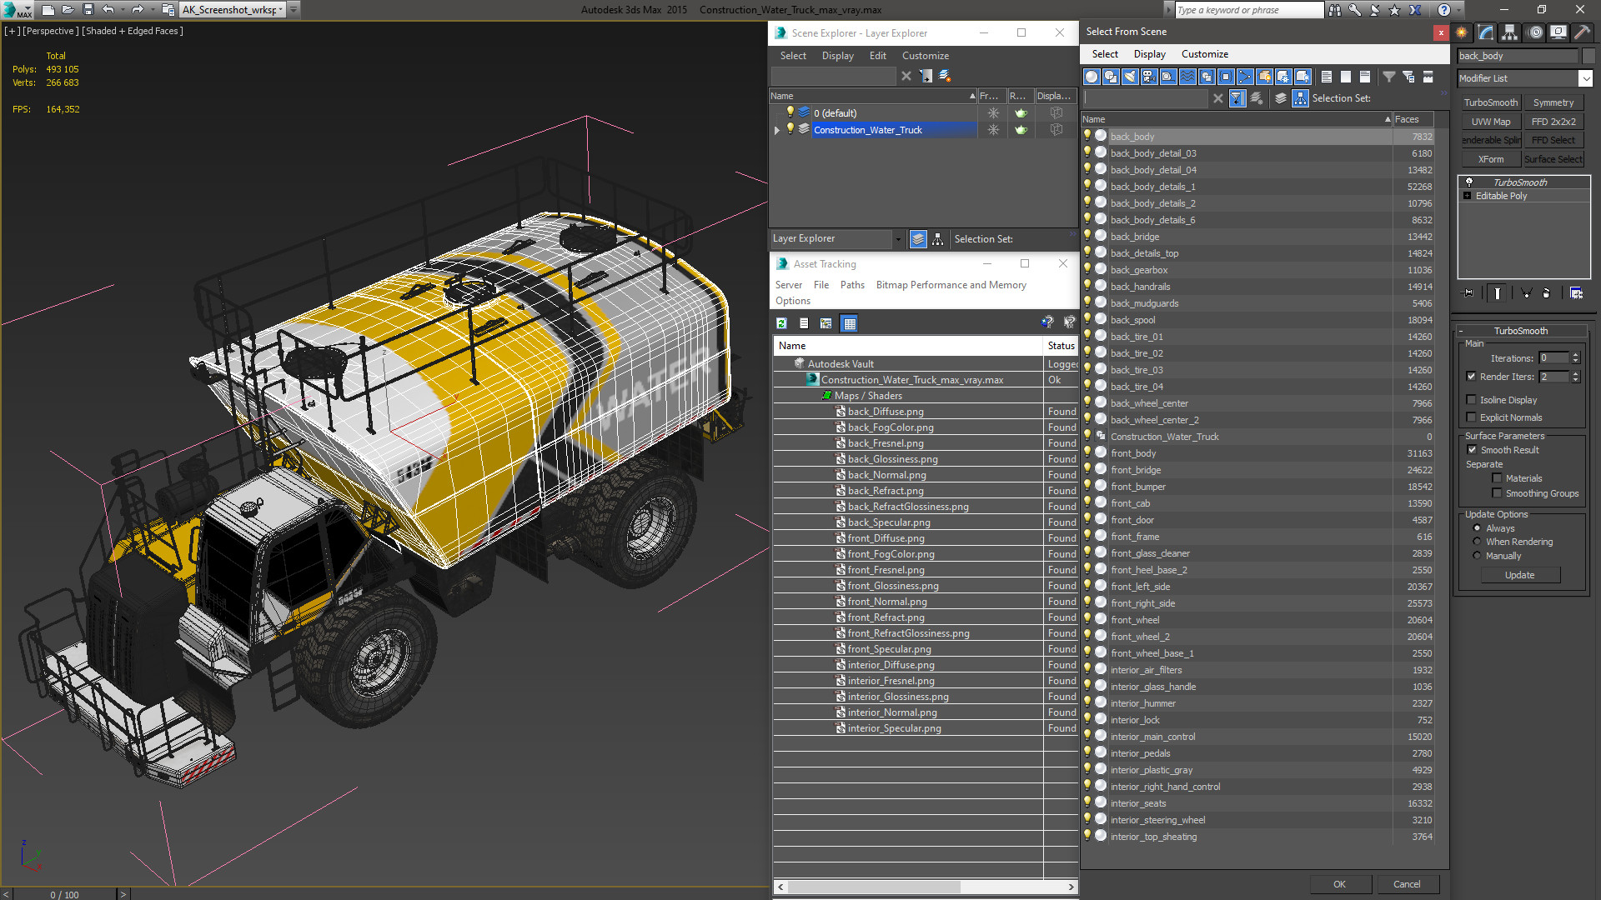Click the FFD 2x2x2 modifier button
This screenshot has width=1601, height=900.
click(1553, 122)
